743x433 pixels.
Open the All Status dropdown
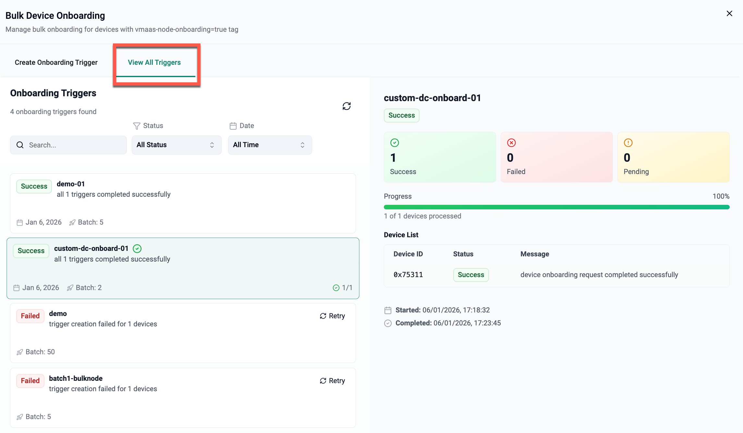tap(176, 145)
